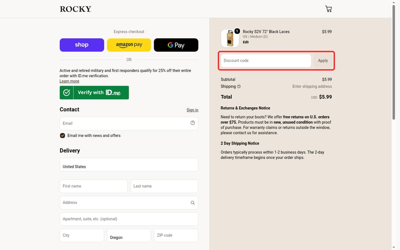Click the address search magnifier icon
Screen dimensions: 400x250
(x=192, y=202)
